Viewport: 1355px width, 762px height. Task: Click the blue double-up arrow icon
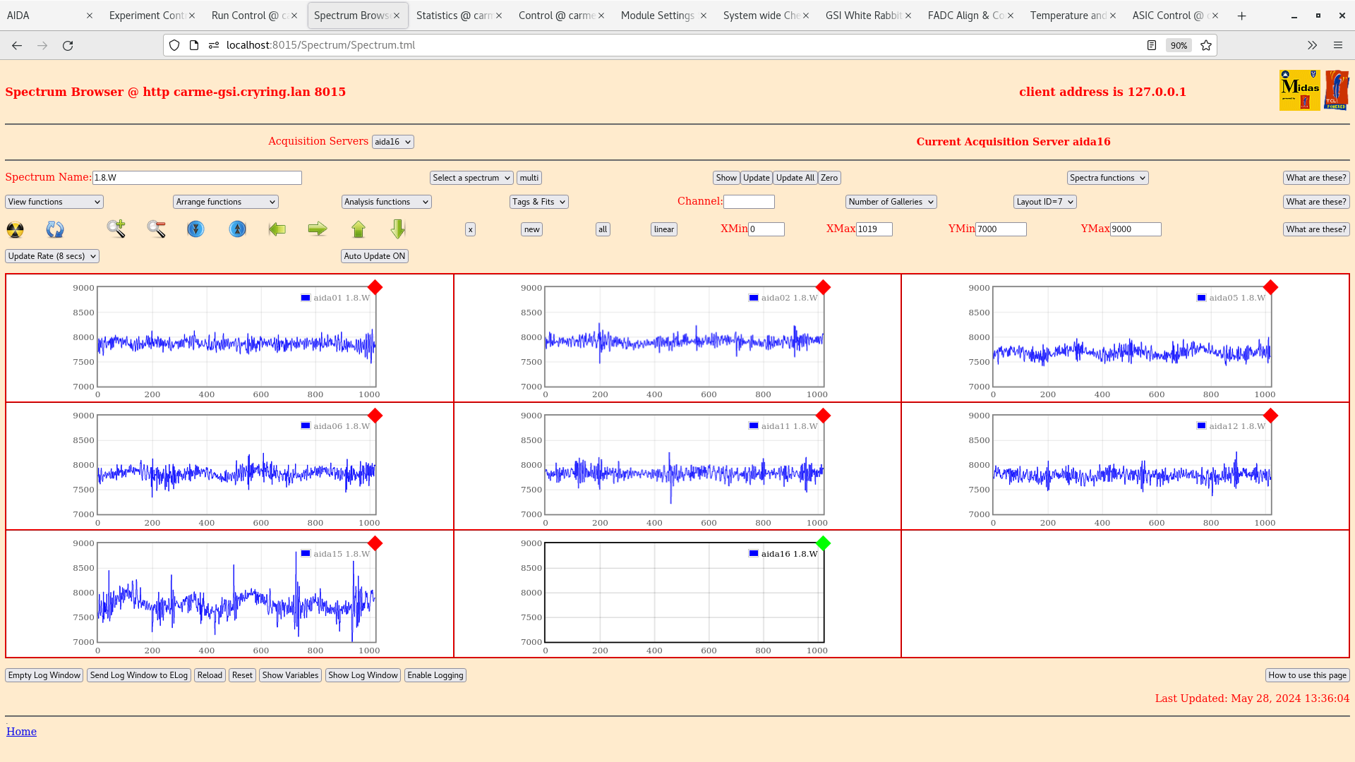pos(237,229)
